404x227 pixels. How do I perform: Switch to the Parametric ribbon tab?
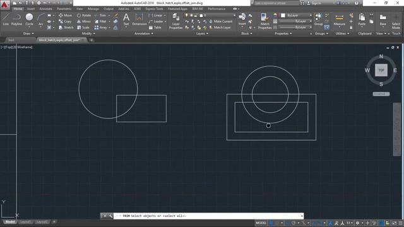(x=64, y=9)
